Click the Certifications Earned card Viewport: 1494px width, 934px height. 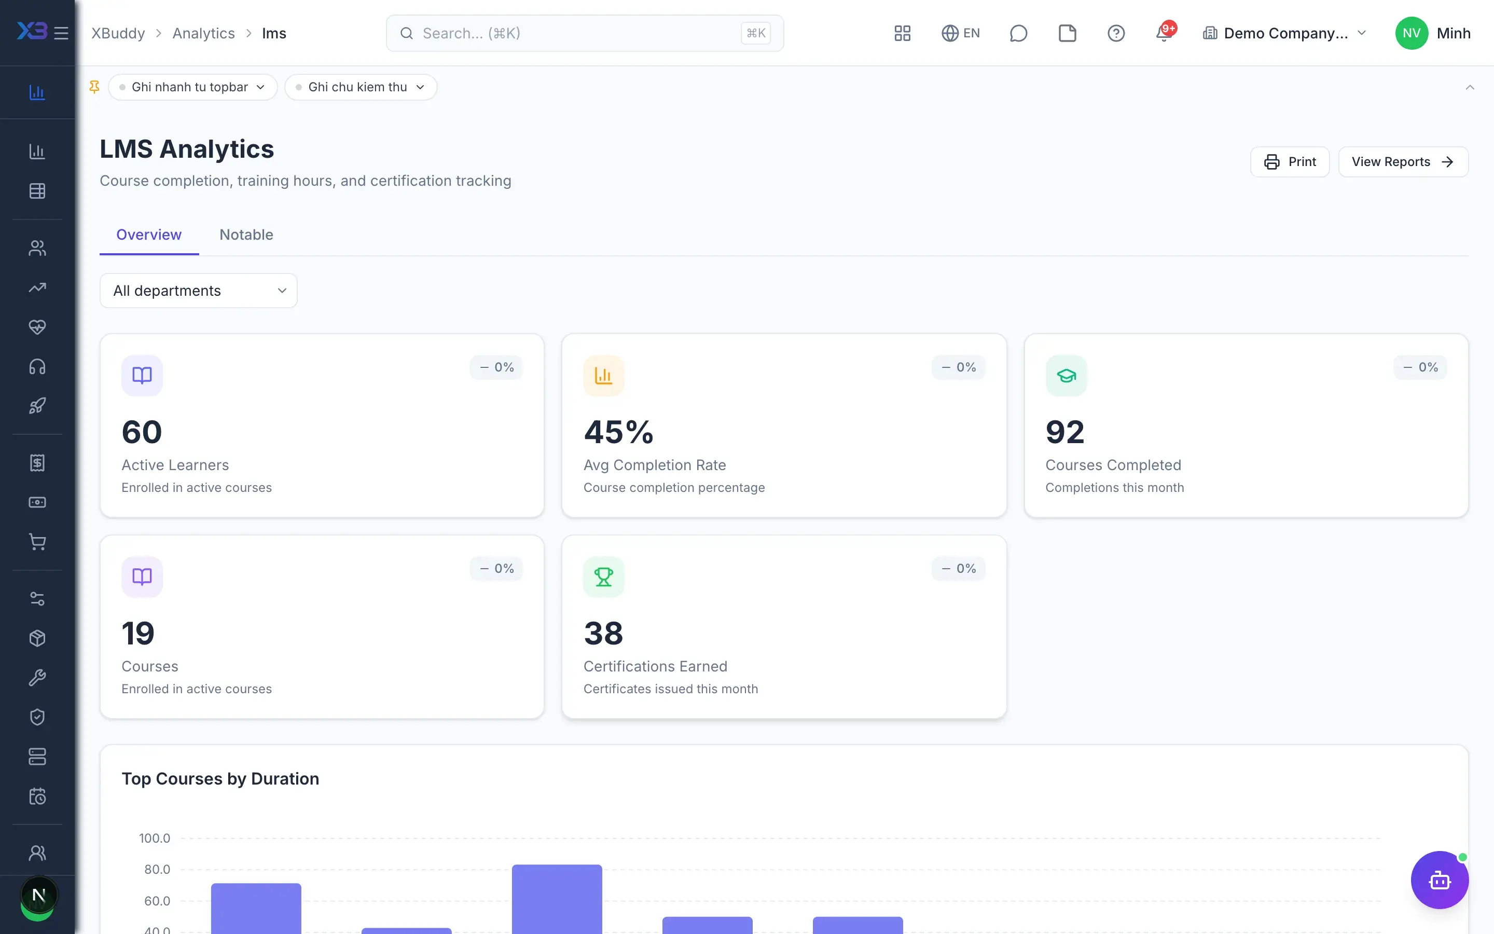tap(784, 627)
